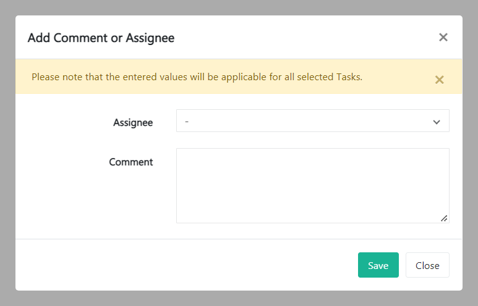The width and height of the screenshot is (478, 306).
Task: Click the dialog title Add Comment or Assignee
Action: pyautogui.click(x=101, y=38)
